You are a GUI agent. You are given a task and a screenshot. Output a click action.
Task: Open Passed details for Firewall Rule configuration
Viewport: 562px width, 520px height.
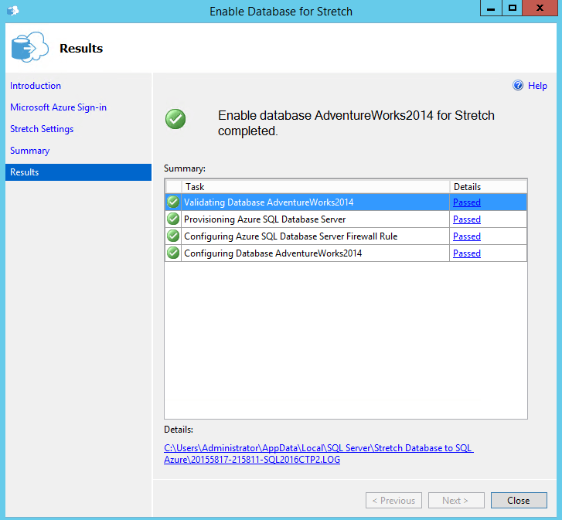tap(466, 236)
